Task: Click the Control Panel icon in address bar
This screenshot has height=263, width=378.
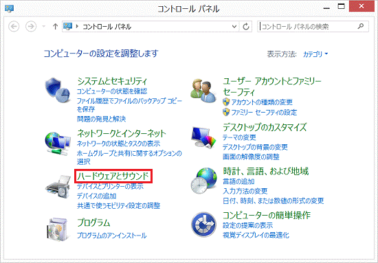Action: [x=68, y=26]
